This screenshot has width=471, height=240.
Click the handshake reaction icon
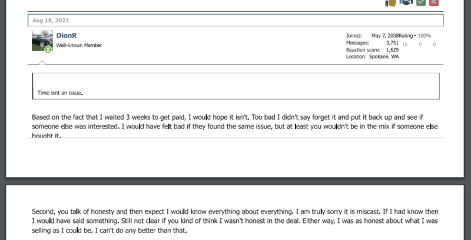(405, 2)
